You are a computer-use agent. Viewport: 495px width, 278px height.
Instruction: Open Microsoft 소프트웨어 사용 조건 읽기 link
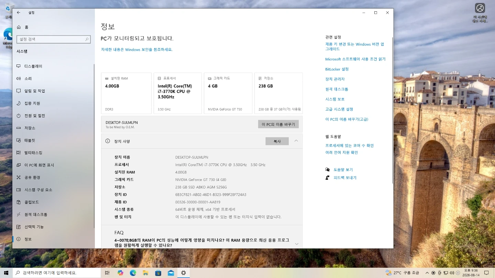coord(355,59)
